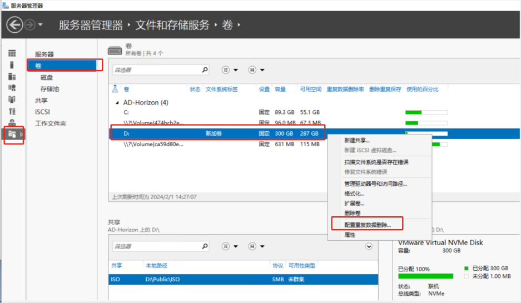Expand the shares filter criteria chevron

[369, 246]
